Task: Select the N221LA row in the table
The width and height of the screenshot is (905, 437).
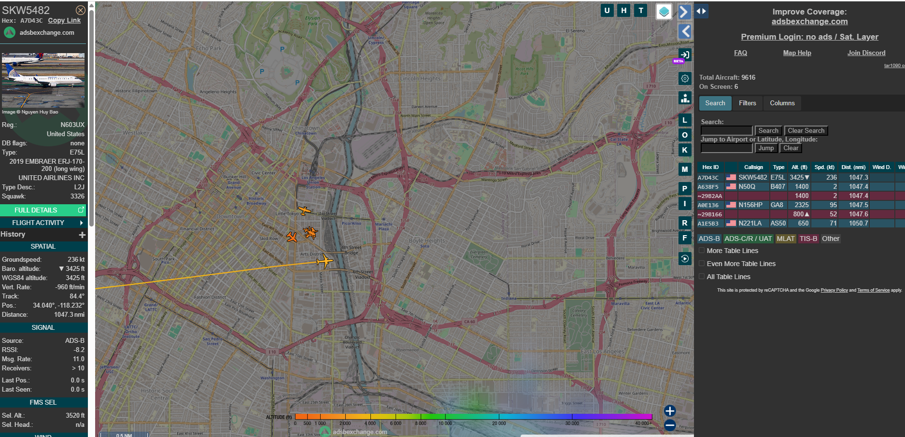Action: click(x=801, y=223)
